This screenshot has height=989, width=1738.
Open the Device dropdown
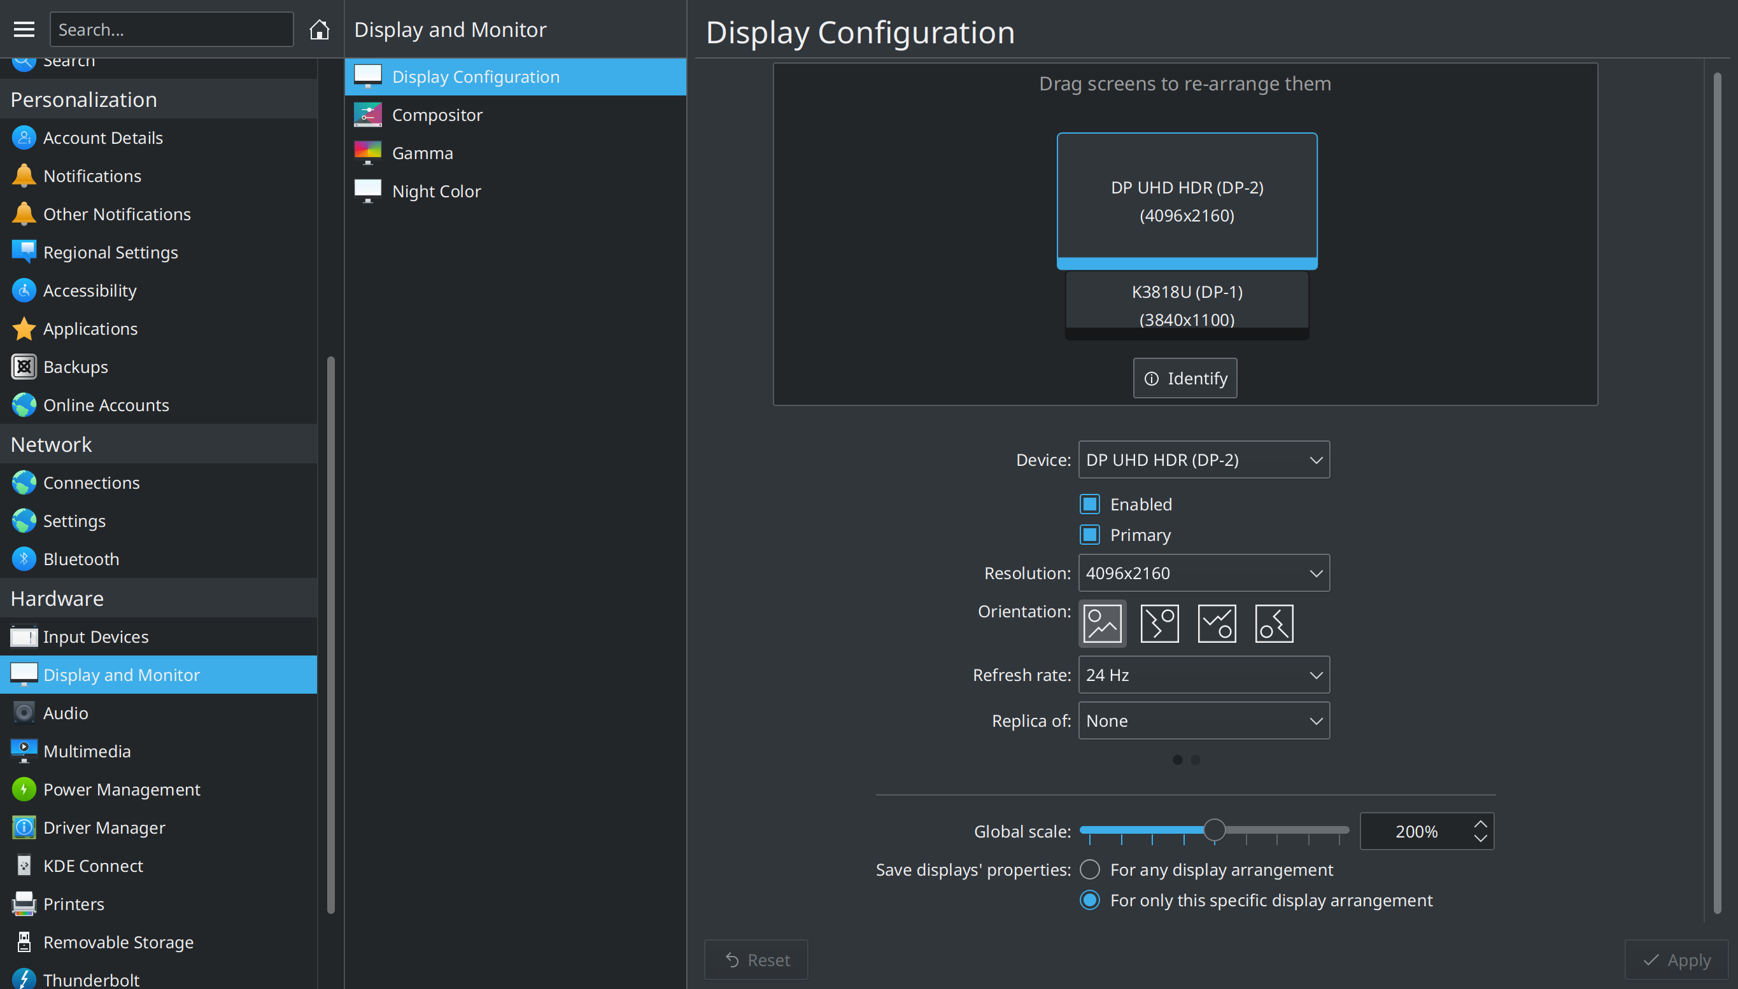pos(1203,459)
